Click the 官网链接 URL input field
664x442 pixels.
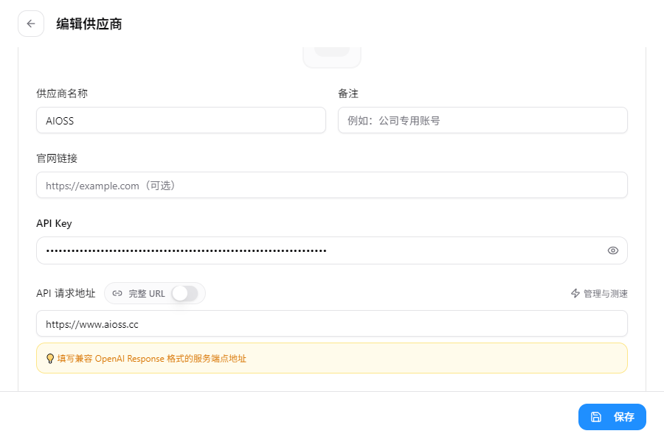tap(331, 185)
